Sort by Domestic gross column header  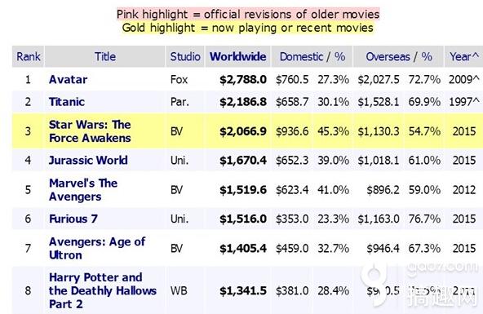coord(301,56)
